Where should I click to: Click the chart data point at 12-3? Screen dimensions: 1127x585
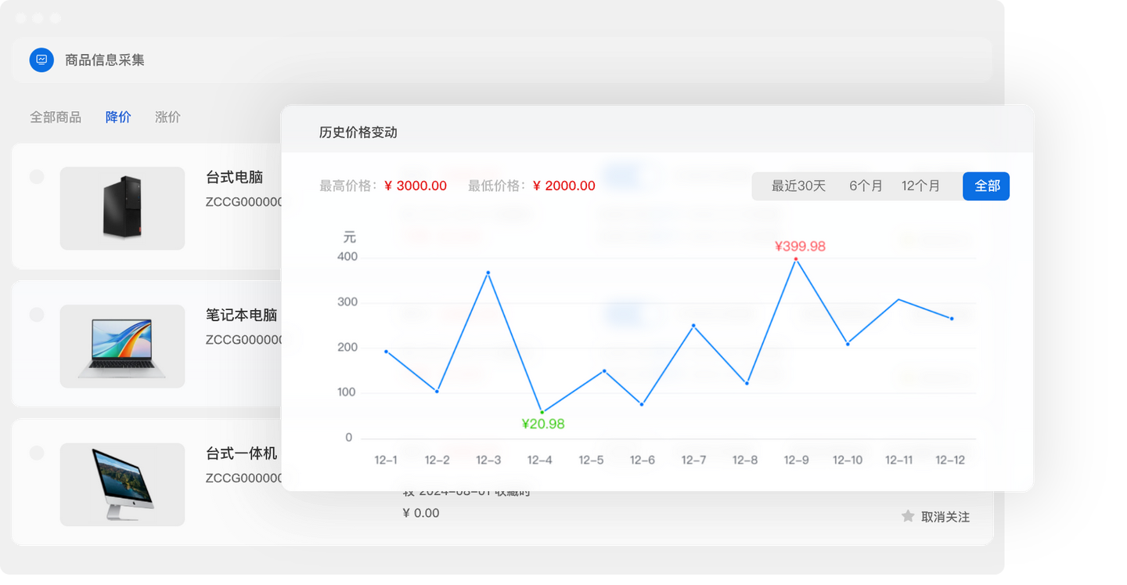(x=488, y=273)
